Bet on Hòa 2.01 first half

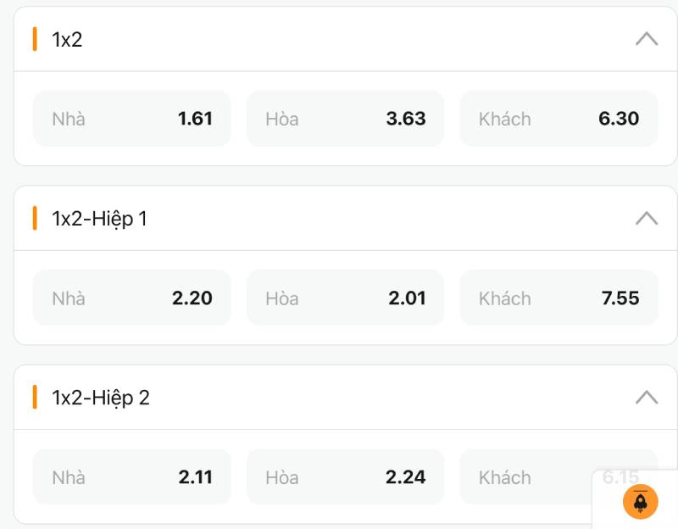[x=345, y=298]
